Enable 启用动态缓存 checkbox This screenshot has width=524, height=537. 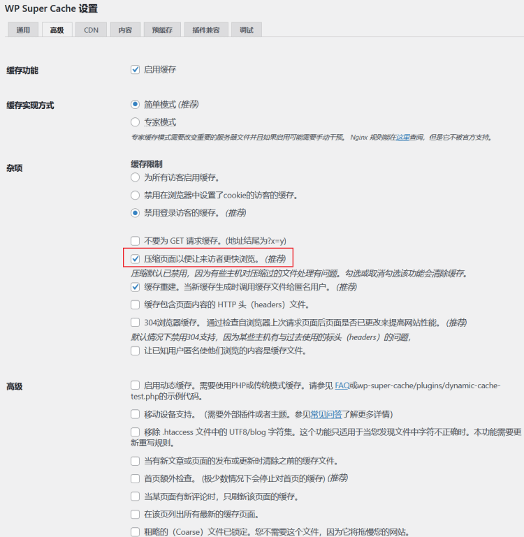135,385
